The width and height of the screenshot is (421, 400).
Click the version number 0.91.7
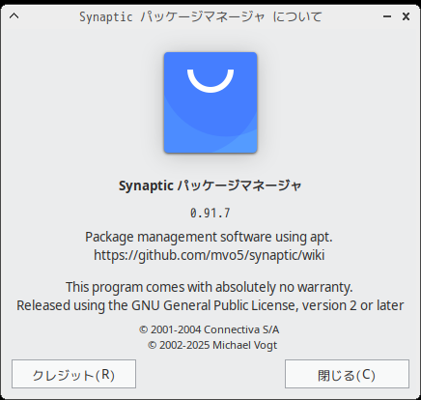click(x=210, y=213)
